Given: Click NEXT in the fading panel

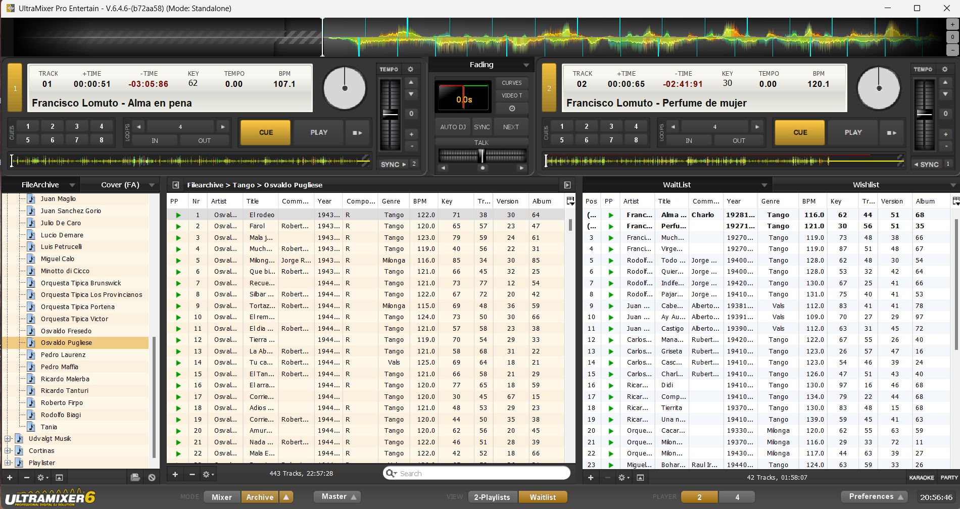Looking at the screenshot, I should tap(511, 127).
